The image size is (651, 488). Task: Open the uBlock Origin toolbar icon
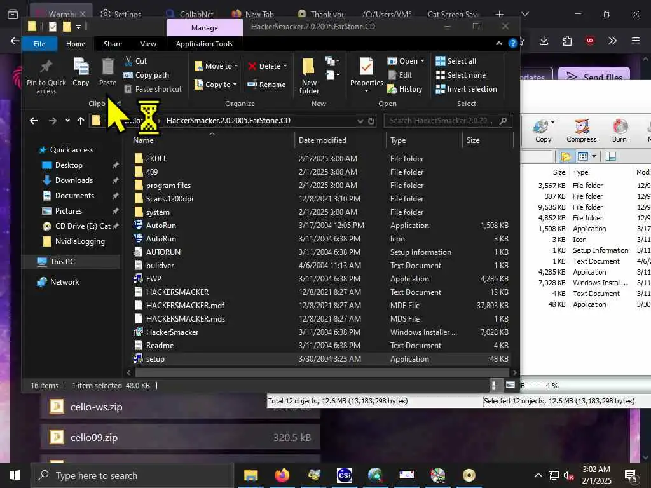589,41
